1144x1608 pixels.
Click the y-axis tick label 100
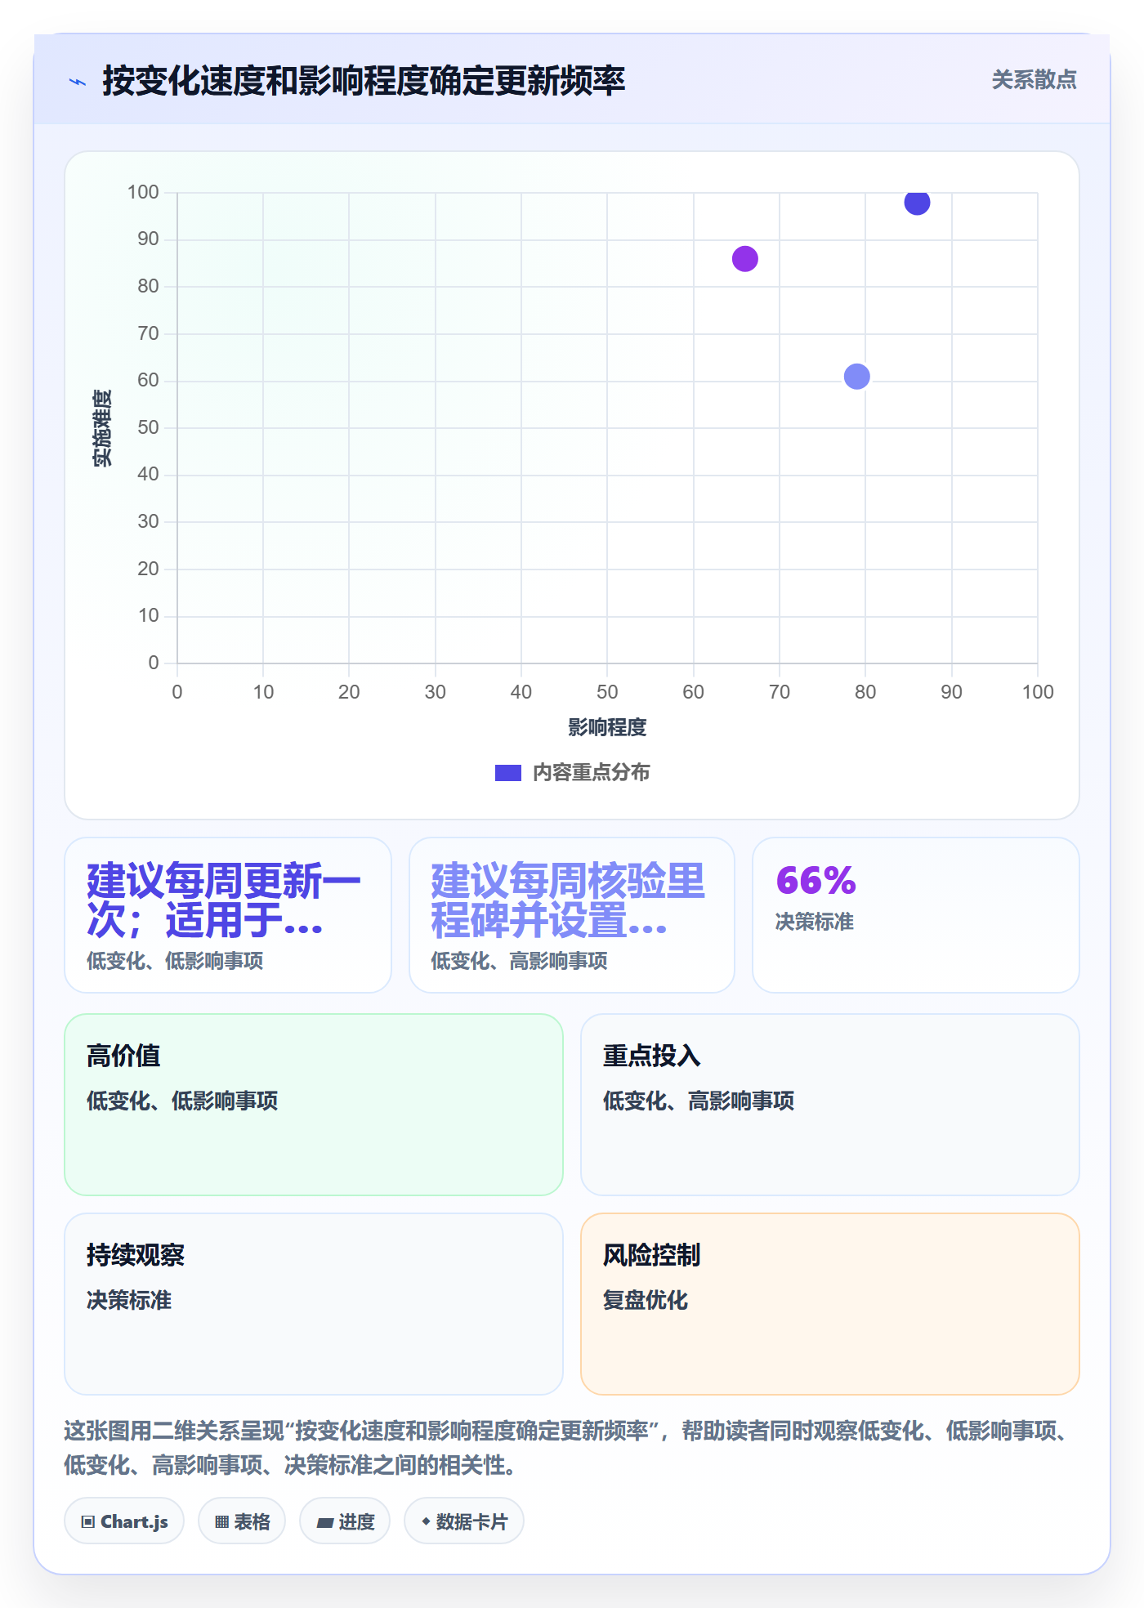[143, 192]
